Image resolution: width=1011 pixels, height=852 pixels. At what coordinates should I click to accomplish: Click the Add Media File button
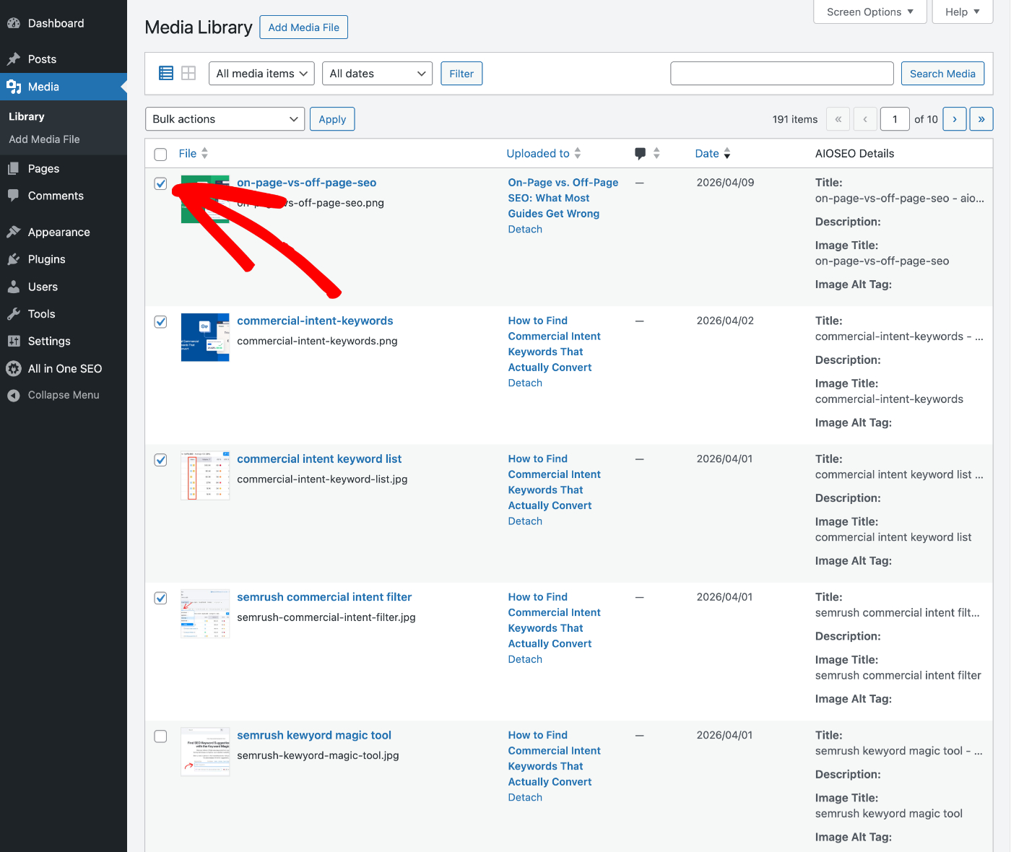click(303, 27)
